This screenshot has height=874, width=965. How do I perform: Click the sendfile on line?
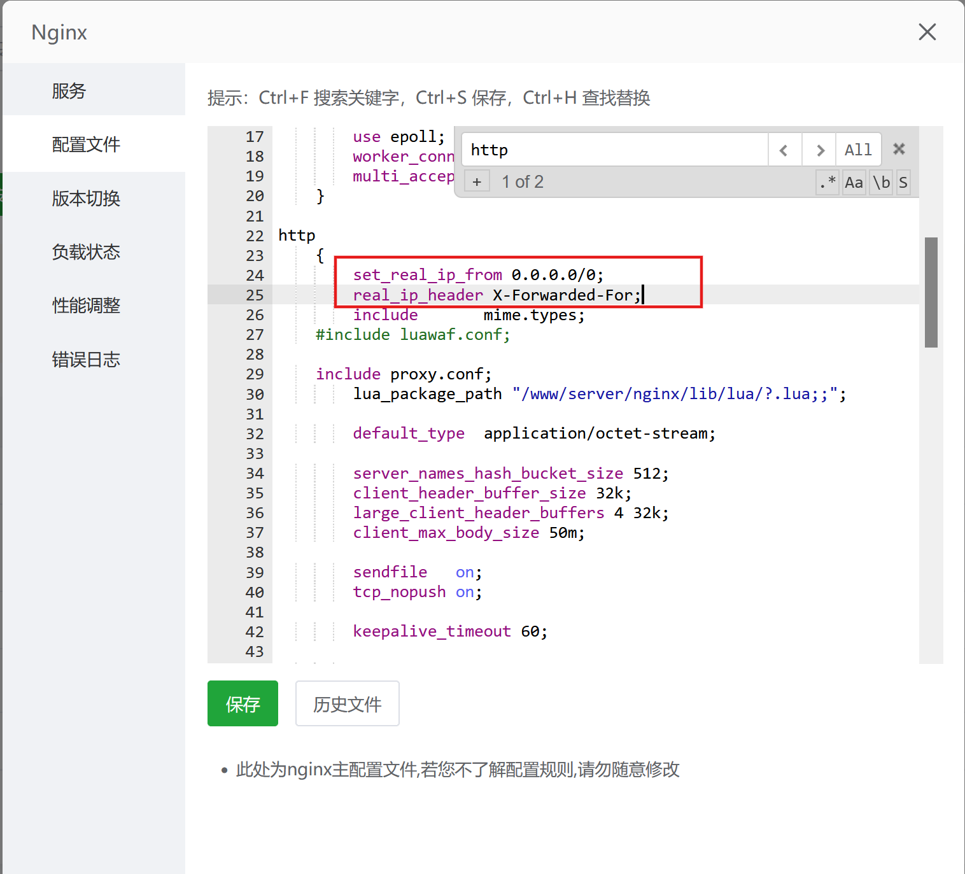(418, 572)
